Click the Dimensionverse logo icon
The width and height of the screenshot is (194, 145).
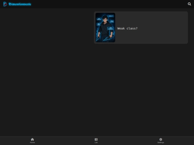click(5, 4)
